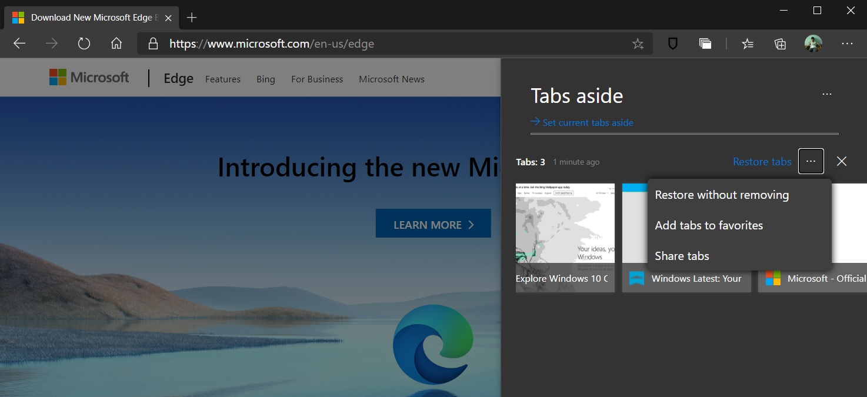
Task: Open Edge Settings and more menu
Action: pos(847,44)
